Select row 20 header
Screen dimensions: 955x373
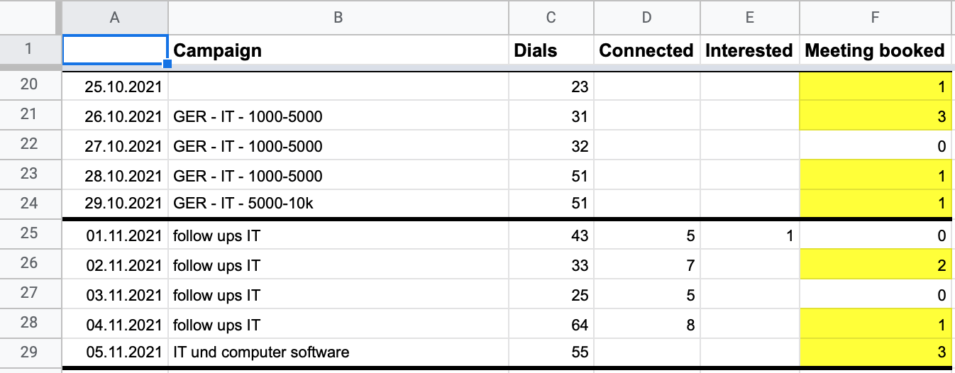(x=29, y=86)
